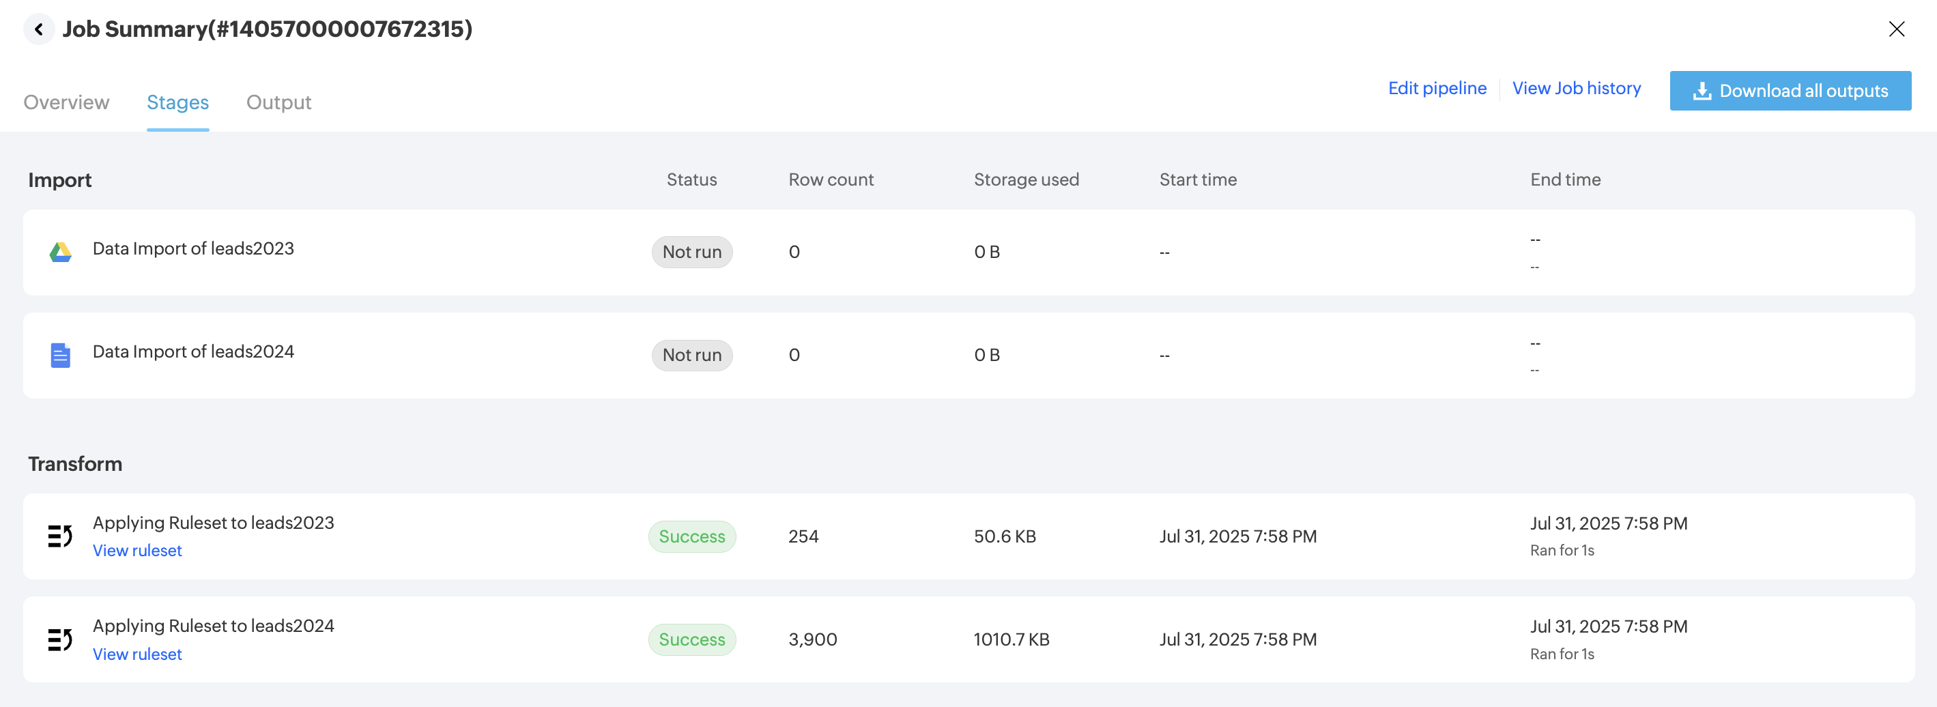Click the Not run badge for leads2024
Image resolution: width=1937 pixels, height=707 pixels.
coord(692,355)
